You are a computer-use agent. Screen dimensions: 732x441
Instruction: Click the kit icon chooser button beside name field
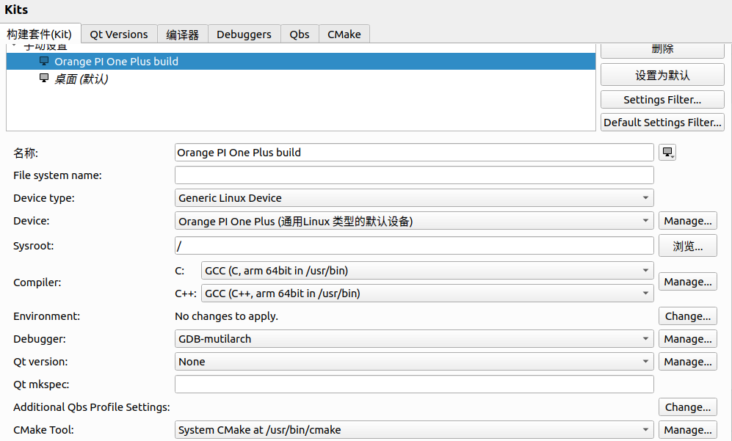click(x=667, y=152)
